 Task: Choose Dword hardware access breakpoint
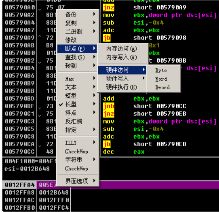164,87
